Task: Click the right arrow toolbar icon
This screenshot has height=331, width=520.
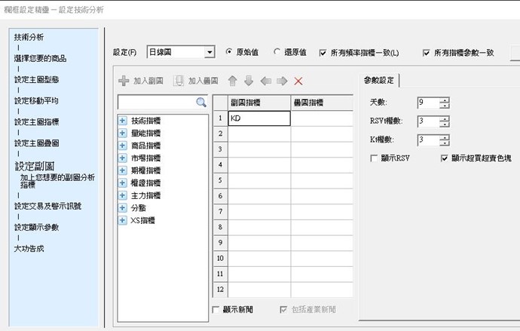Action: pyautogui.click(x=282, y=80)
